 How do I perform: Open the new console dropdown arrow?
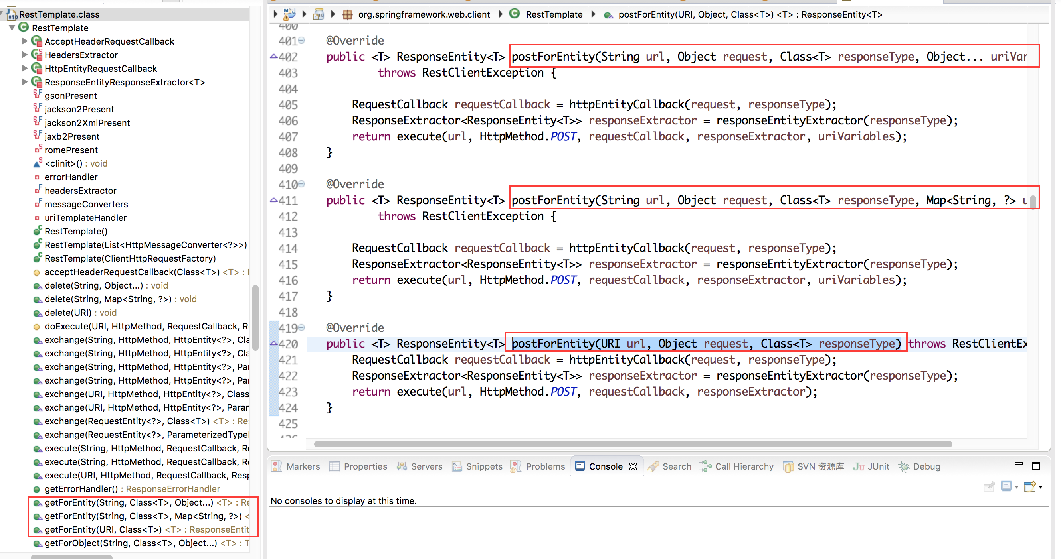click(x=1041, y=487)
